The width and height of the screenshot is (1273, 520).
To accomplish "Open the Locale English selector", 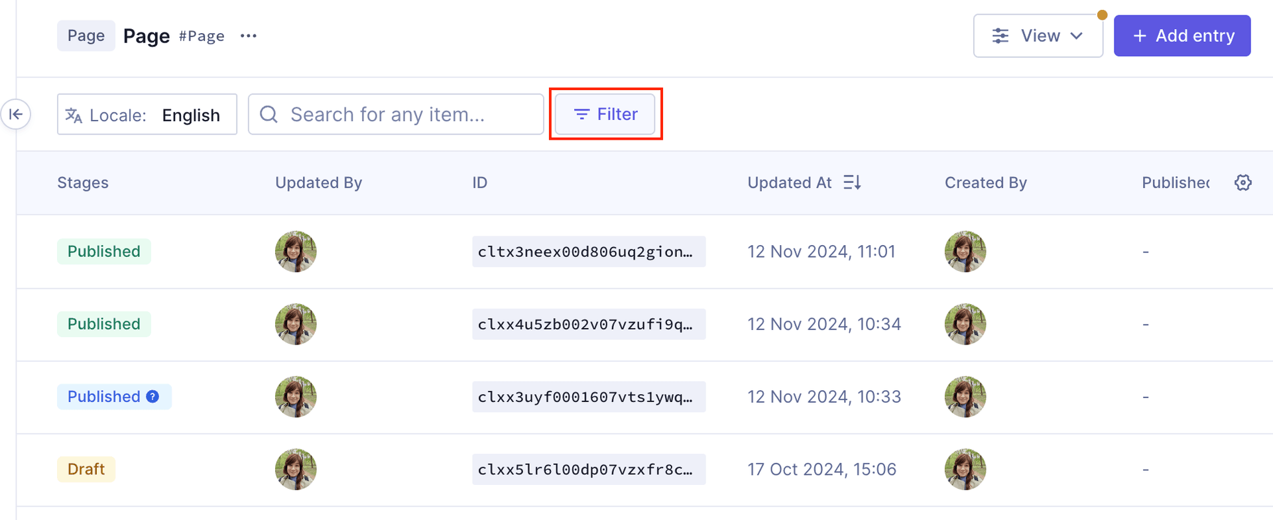I will (x=147, y=115).
